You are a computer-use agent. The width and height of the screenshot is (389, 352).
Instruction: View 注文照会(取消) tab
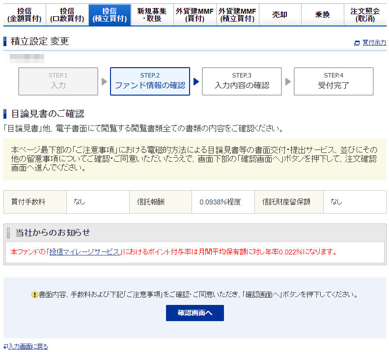click(x=365, y=15)
